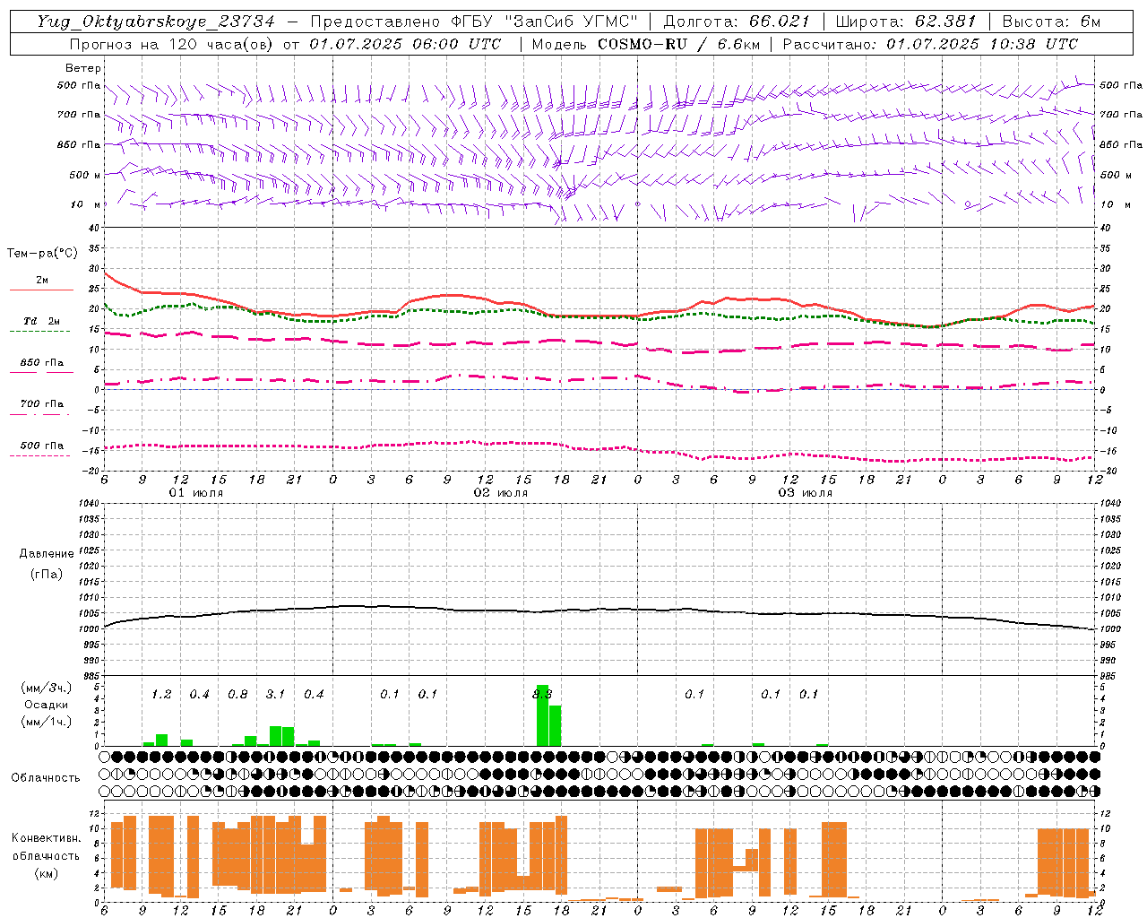Click the (мм/1ч.) units label

tap(46, 722)
